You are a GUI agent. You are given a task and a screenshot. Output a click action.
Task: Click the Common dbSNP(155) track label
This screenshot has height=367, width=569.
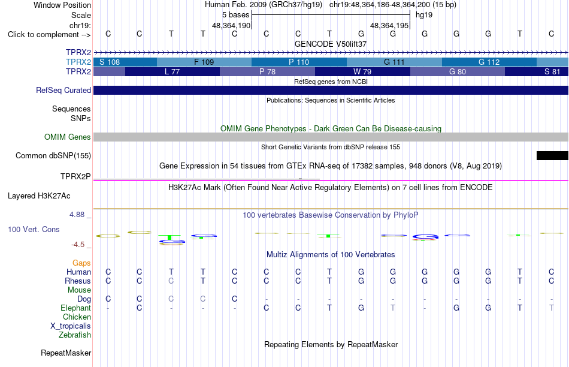click(x=53, y=155)
